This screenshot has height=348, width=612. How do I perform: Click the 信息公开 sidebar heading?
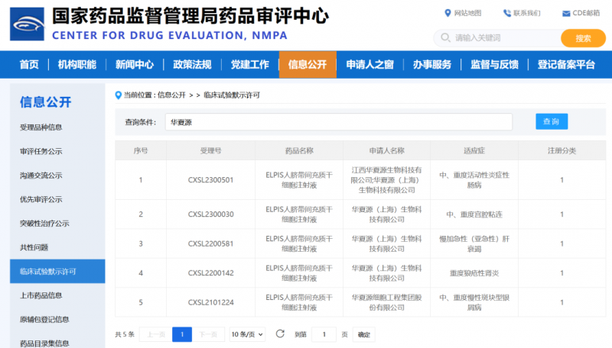click(x=46, y=102)
